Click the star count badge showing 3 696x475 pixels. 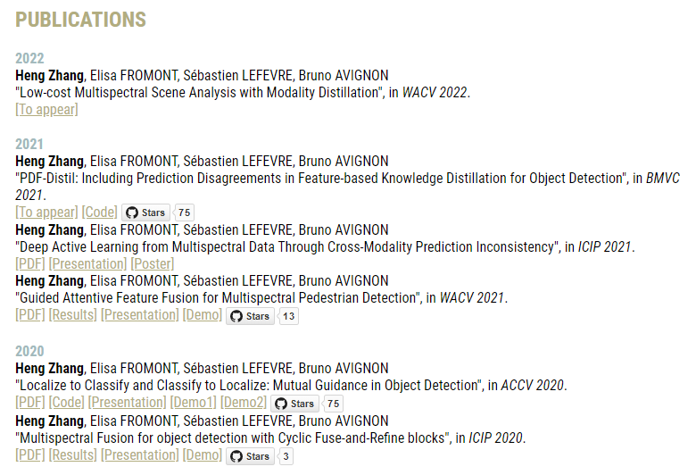click(x=286, y=456)
